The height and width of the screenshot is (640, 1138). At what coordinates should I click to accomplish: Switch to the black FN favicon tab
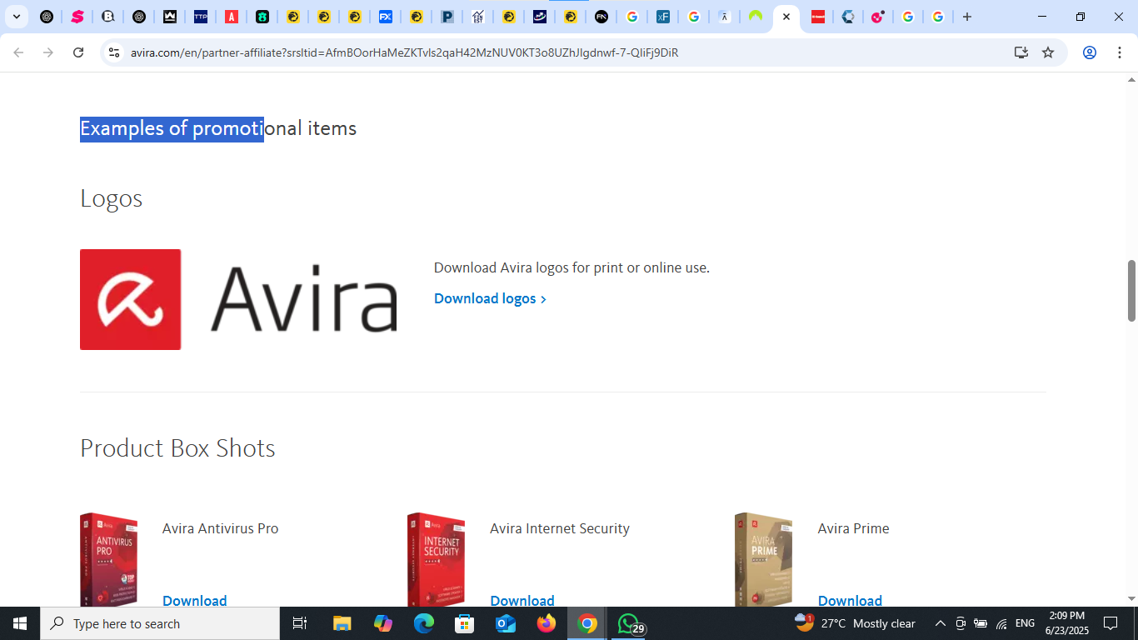coord(601,17)
